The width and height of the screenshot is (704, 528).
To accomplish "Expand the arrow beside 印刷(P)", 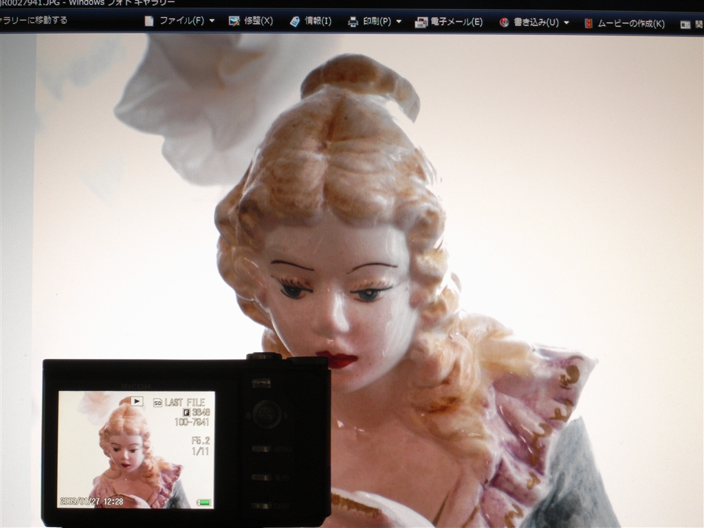I will 399,21.
